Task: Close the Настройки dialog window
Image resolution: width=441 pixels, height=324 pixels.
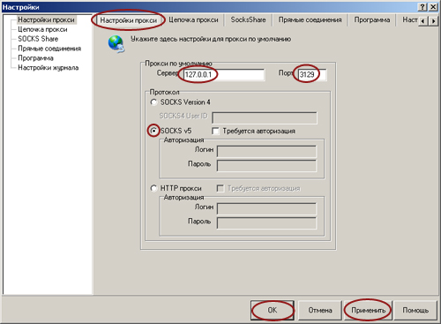Action: point(433,7)
